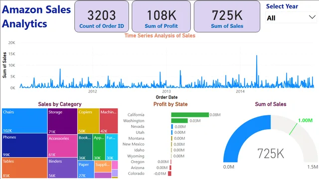319x179 pixels.
Task: Click the 'Order Date' axis title
Action: pyautogui.click(x=166, y=97)
